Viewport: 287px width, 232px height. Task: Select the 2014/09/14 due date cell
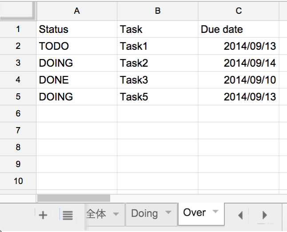(239, 63)
